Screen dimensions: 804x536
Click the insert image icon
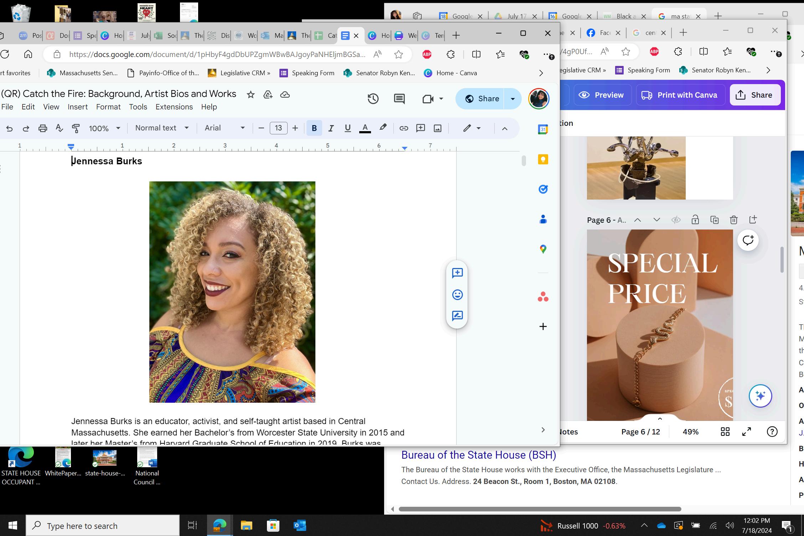[x=437, y=128]
